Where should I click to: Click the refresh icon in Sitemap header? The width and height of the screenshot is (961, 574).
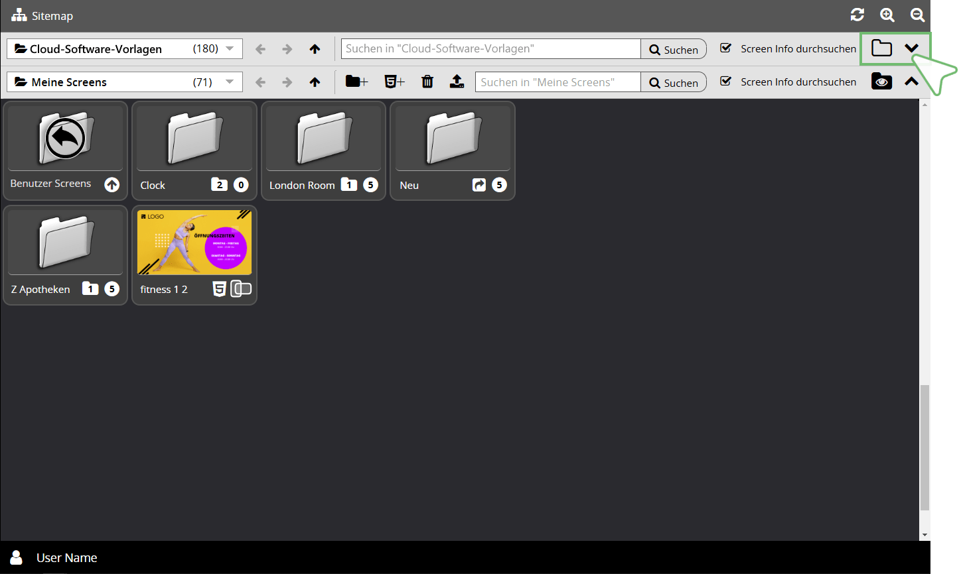857,15
